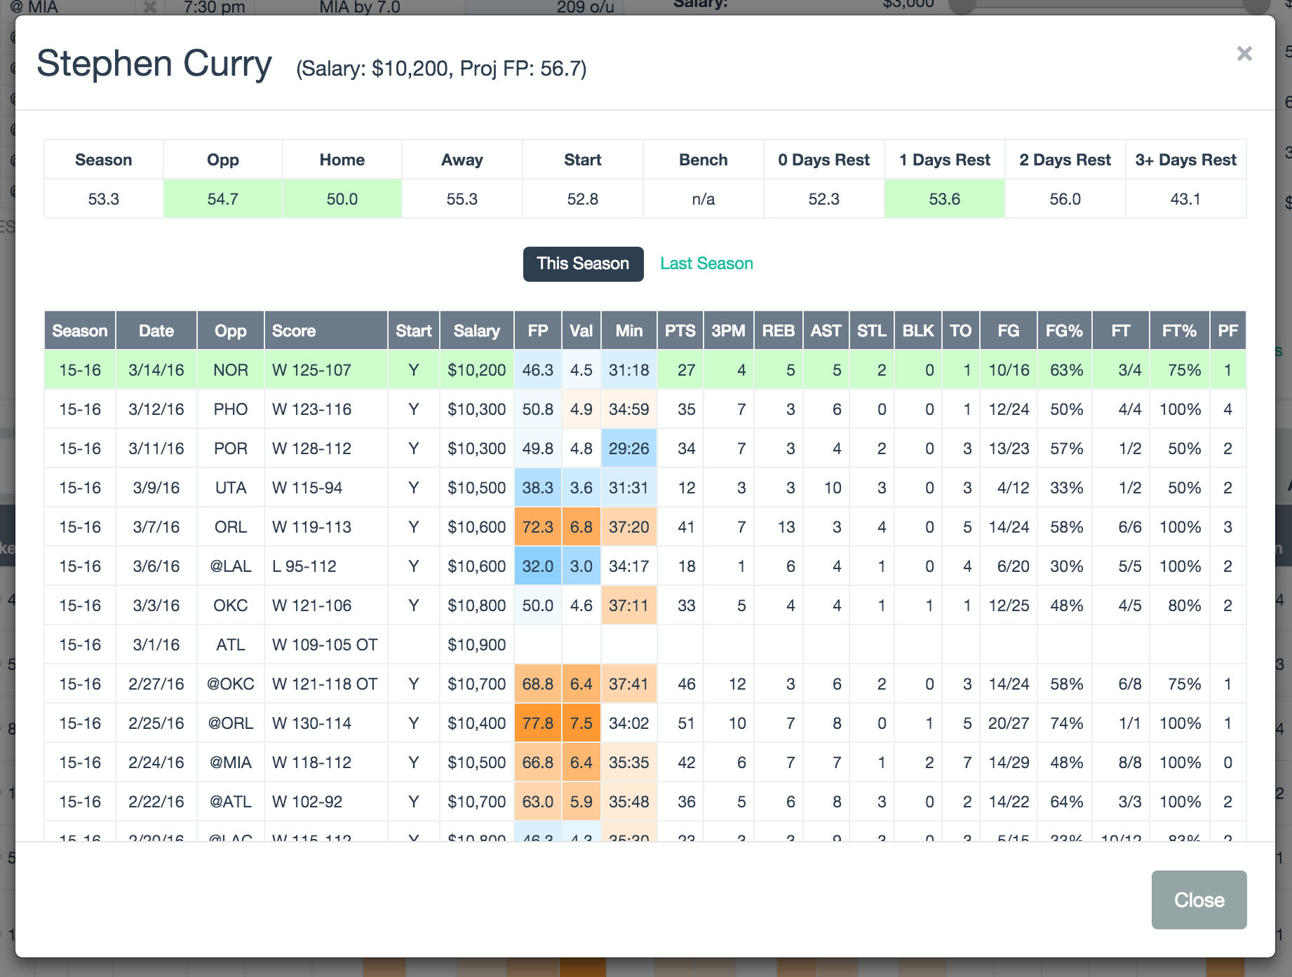1292x977 pixels.
Task: Click the Close button
Action: (x=1198, y=899)
